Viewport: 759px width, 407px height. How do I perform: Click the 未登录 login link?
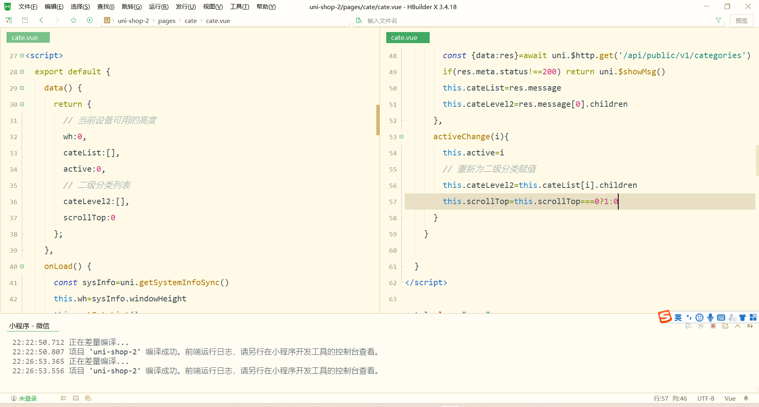click(x=28, y=398)
